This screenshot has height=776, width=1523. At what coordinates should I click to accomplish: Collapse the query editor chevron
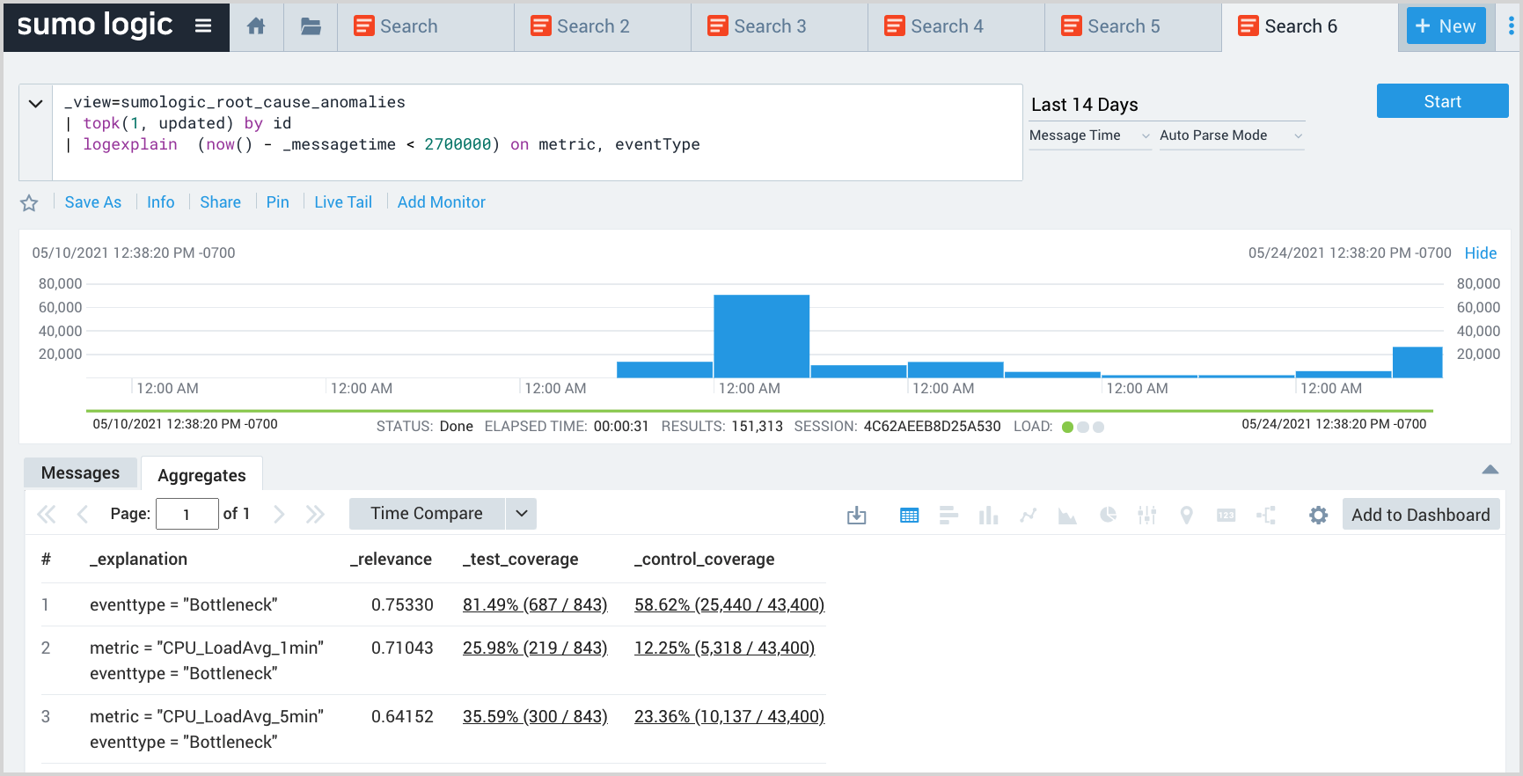coord(36,104)
